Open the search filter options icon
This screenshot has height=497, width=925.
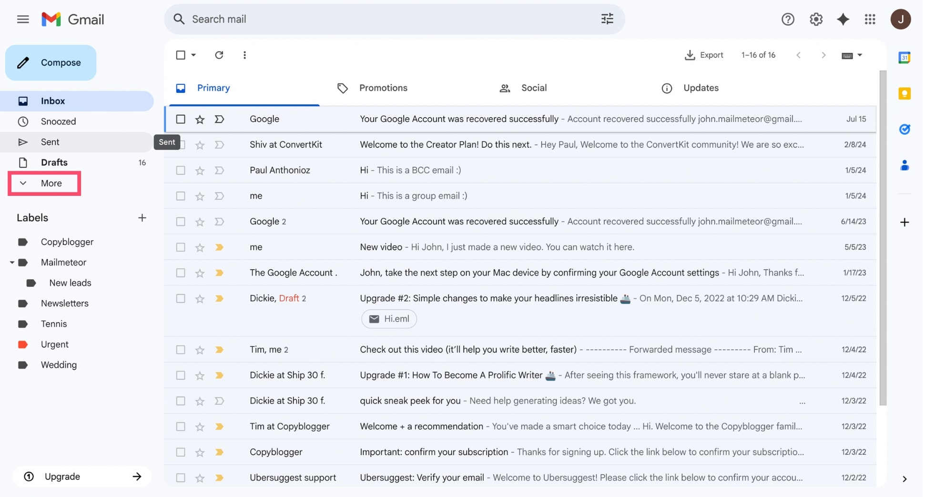click(x=607, y=19)
